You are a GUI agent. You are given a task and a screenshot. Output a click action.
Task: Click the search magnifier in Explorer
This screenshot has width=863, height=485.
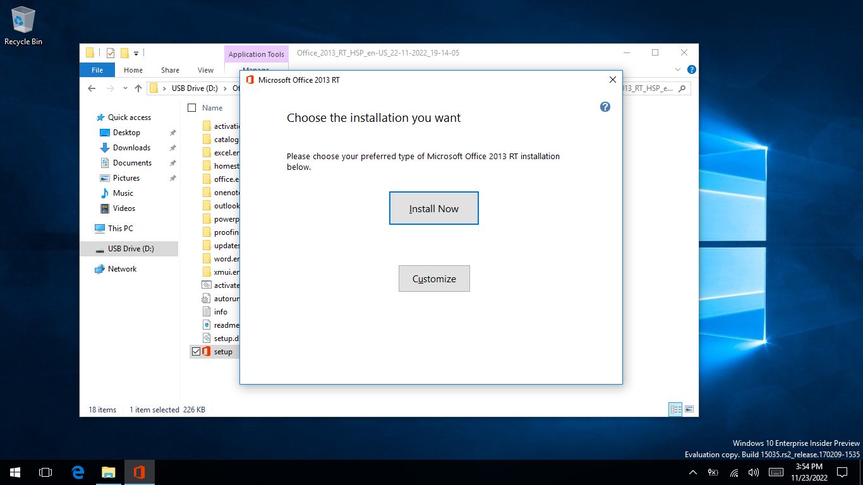pyautogui.click(x=682, y=88)
